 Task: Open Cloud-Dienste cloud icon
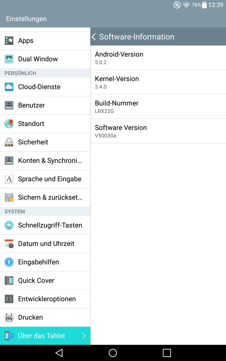tap(9, 87)
